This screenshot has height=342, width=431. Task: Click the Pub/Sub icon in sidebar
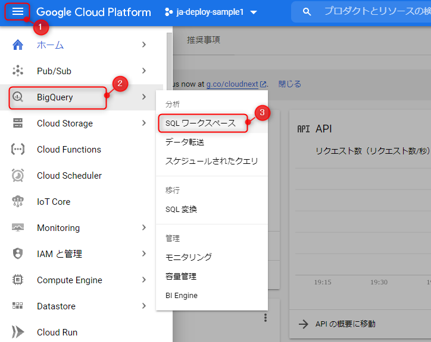[x=18, y=71]
